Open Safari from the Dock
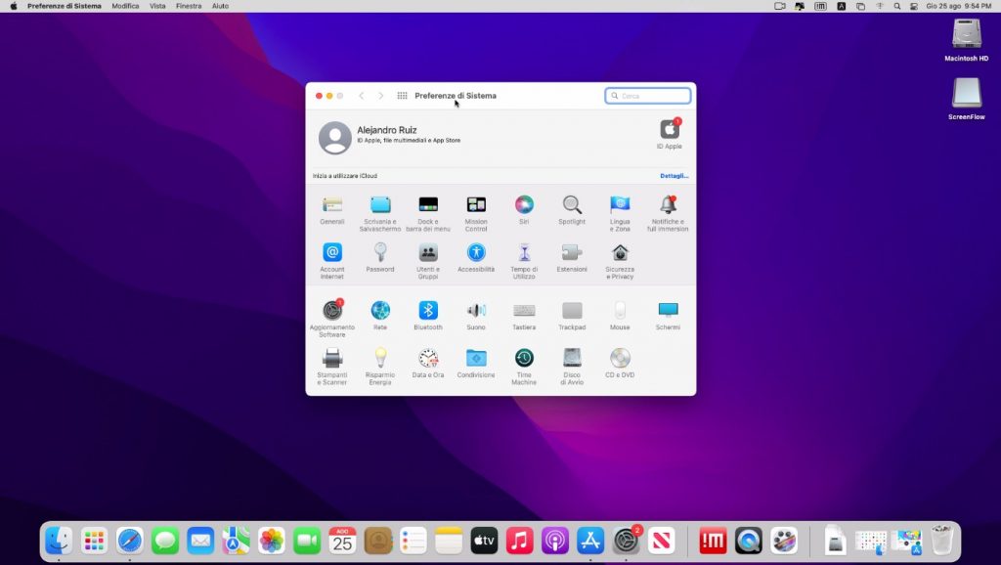Viewport: 1001px width, 565px height. pyautogui.click(x=130, y=540)
